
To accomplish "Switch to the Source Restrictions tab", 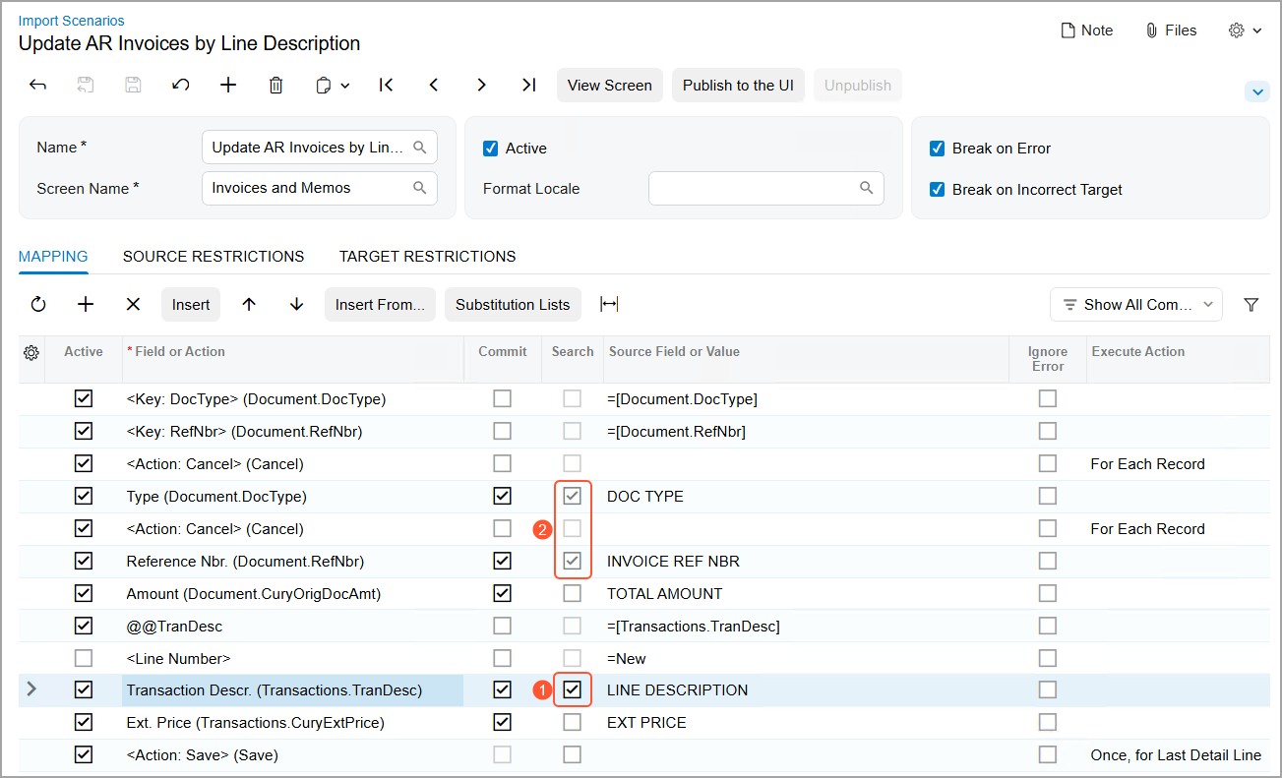I will [x=214, y=257].
